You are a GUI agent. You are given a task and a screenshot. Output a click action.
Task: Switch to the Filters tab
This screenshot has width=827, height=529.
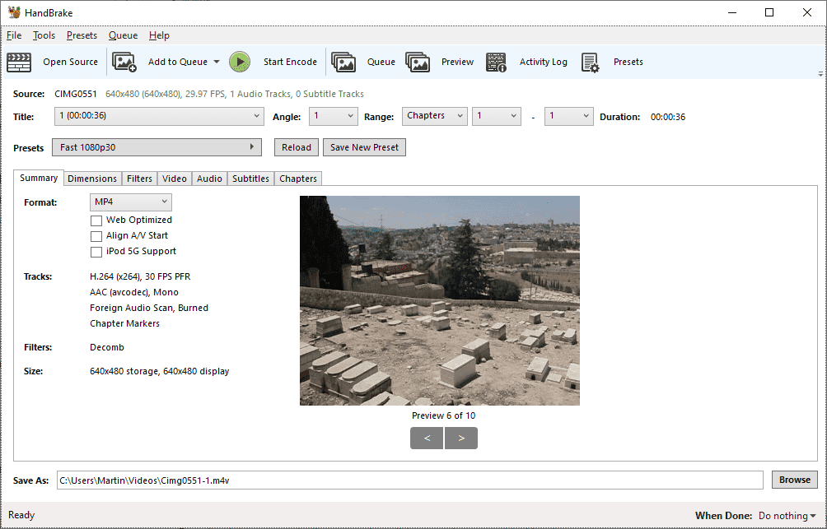139,179
